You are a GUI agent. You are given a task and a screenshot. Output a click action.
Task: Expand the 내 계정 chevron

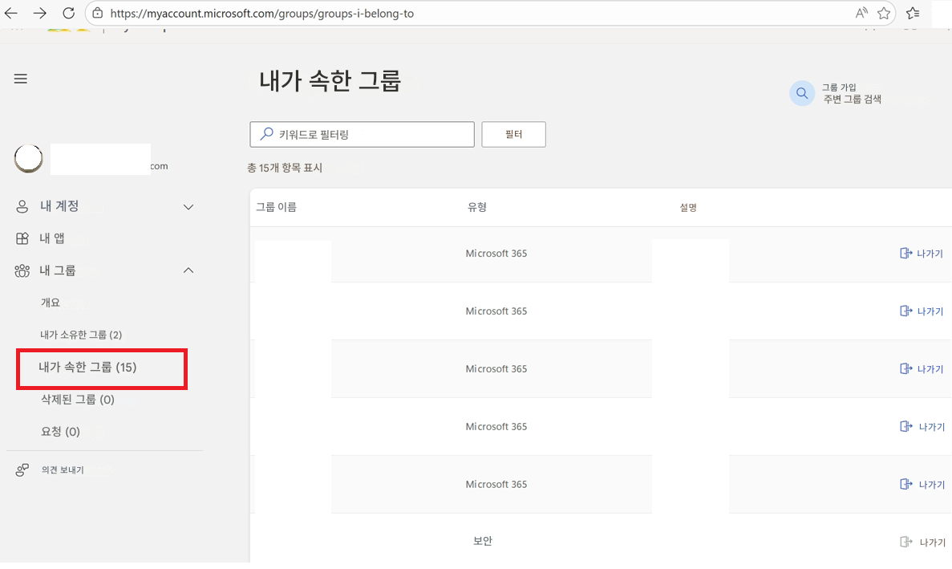(x=188, y=207)
